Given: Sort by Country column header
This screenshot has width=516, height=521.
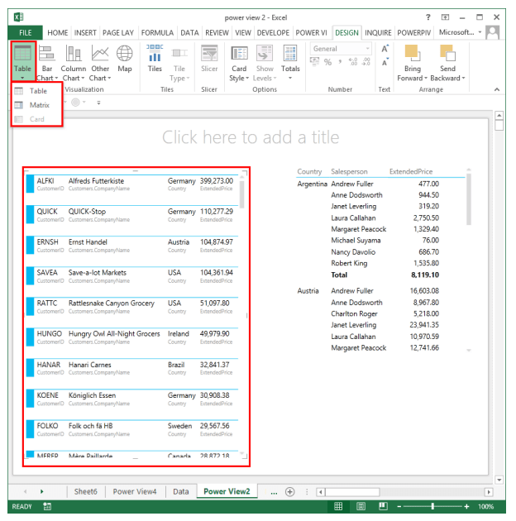Looking at the screenshot, I should tap(309, 171).
